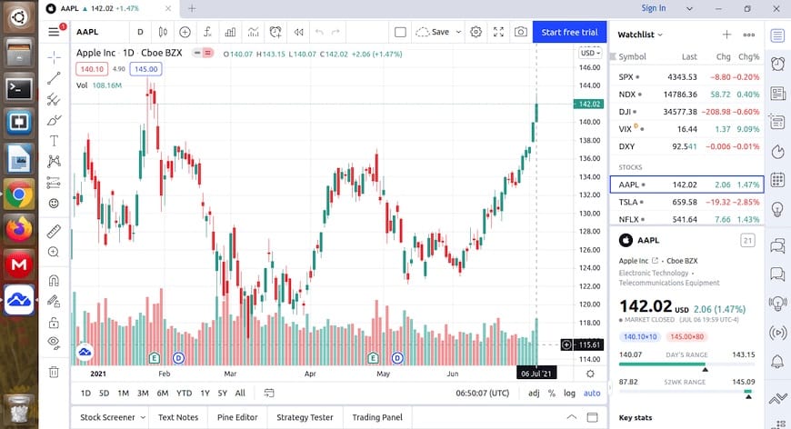Viewport: 791px width, 429px height.
Task: Click the trash remove drawings icon
Action: [x=54, y=372]
